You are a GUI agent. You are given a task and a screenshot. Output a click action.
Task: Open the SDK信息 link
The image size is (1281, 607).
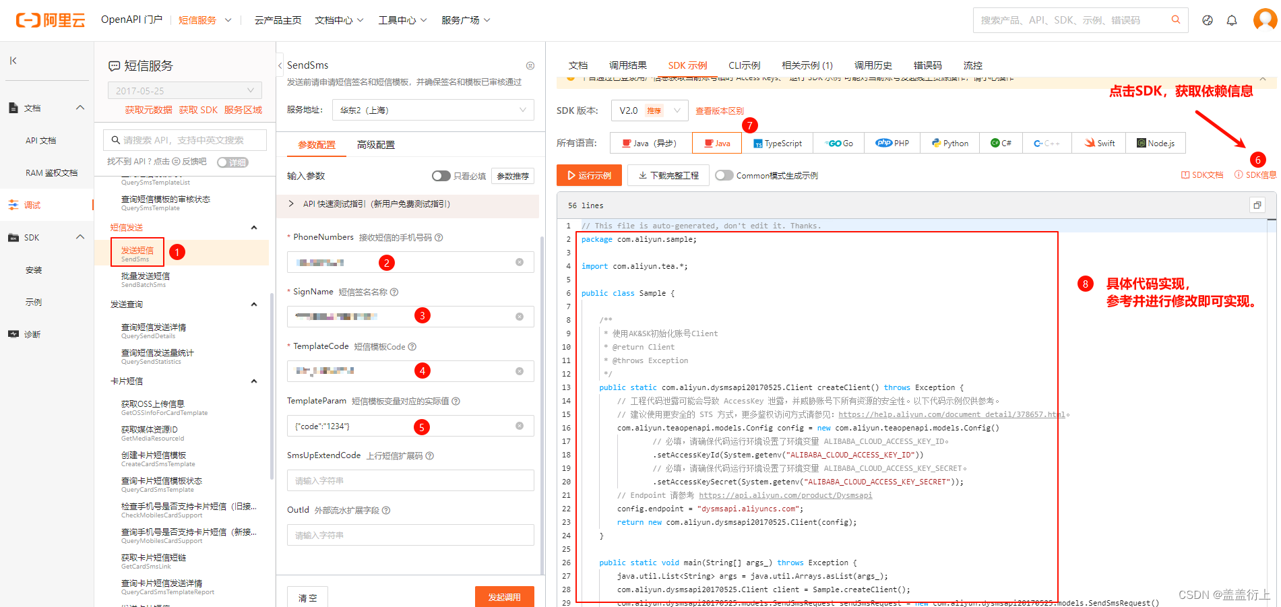(1255, 174)
